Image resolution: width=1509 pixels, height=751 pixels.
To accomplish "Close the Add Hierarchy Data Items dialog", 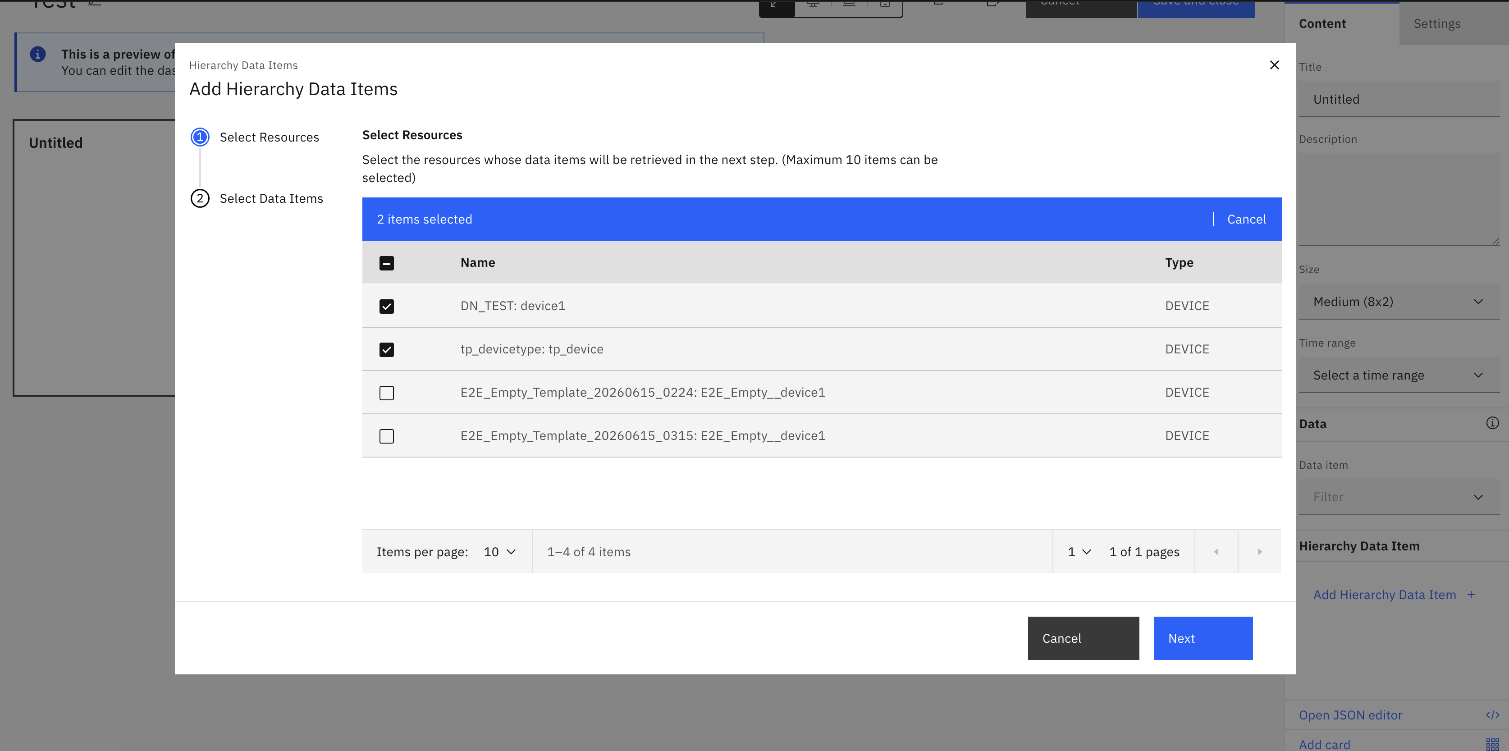I will click(1274, 65).
